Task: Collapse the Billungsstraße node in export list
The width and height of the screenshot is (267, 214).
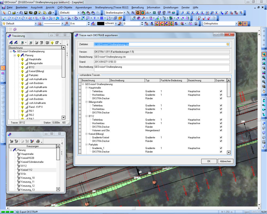Action: click(87, 102)
